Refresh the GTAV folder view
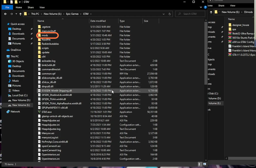 coord(170,14)
